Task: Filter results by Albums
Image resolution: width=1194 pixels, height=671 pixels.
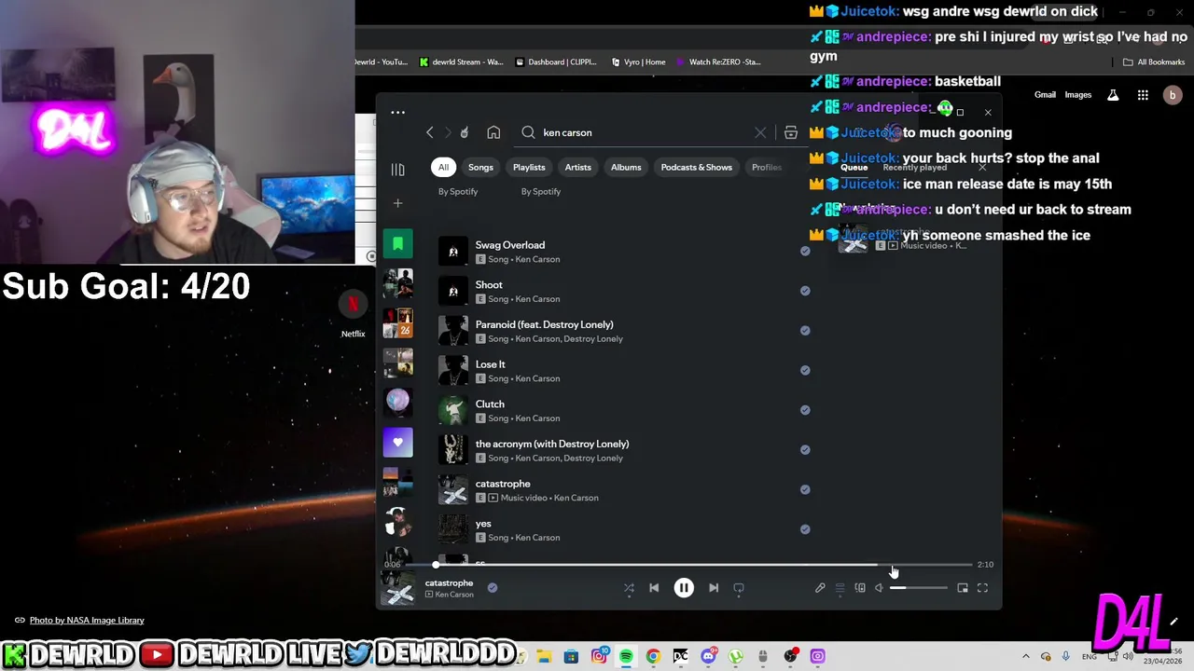Action: [x=626, y=168]
